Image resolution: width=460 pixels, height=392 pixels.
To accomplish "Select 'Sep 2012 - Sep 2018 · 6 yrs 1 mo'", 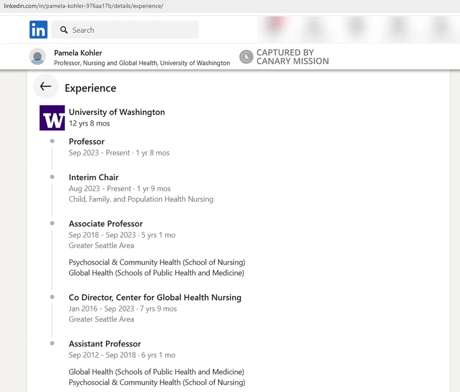I will (122, 355).
